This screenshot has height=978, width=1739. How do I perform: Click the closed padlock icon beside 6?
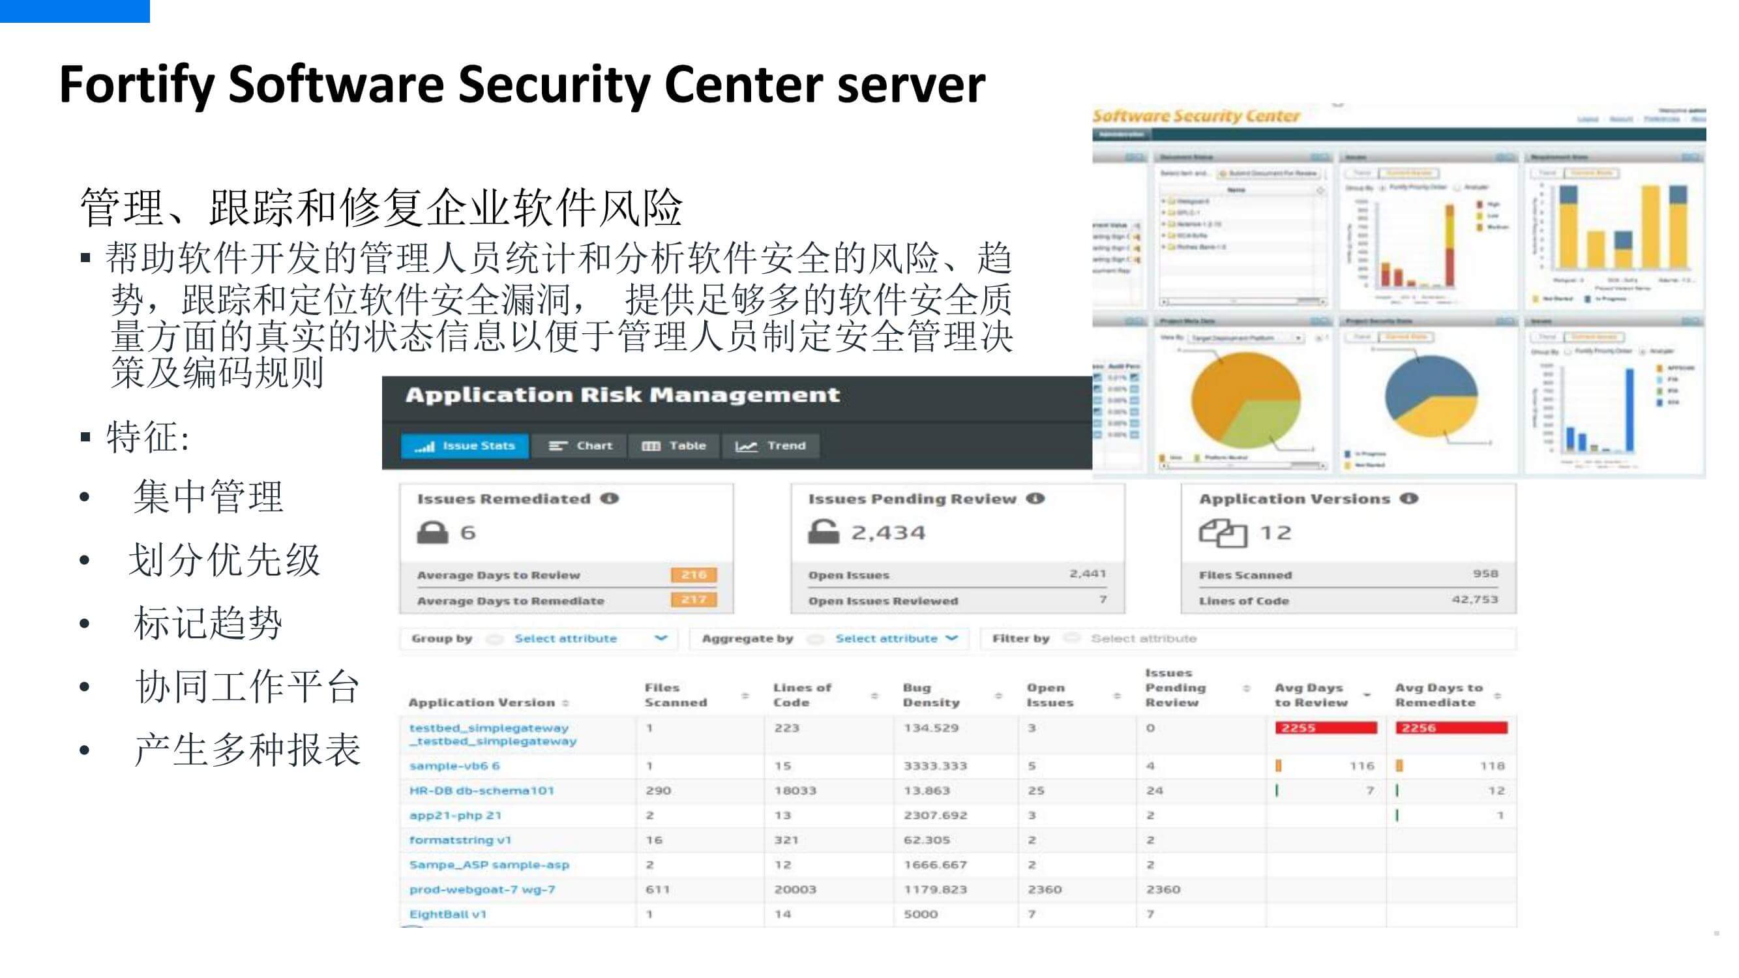pos(433,532)
